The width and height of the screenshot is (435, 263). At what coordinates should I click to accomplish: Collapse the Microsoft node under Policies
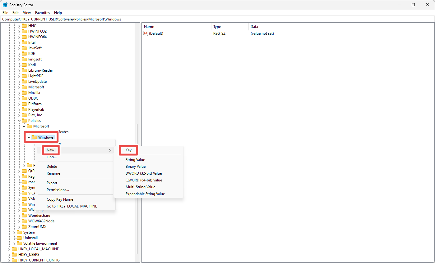(24, 126)
